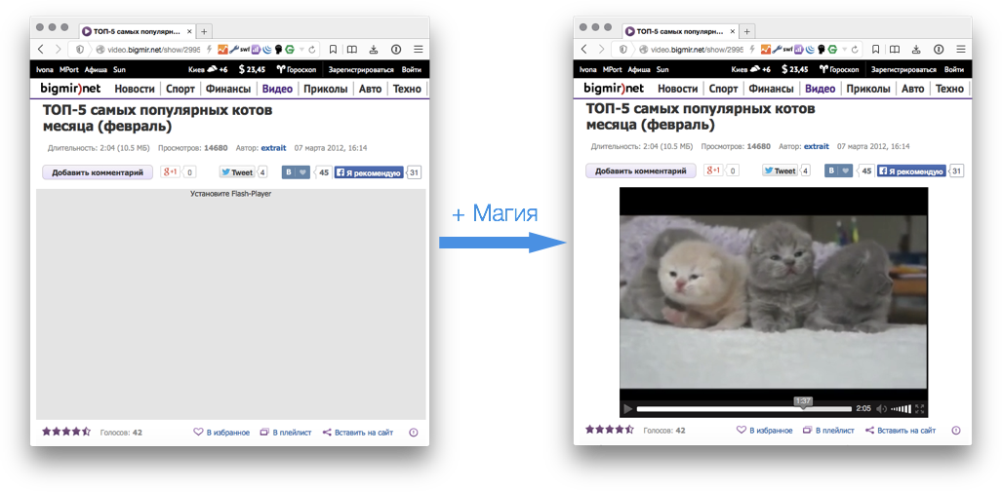Click purple chart extension icon, right window
This screenshot has width=1002, height=492.
[x=799, y=49]
